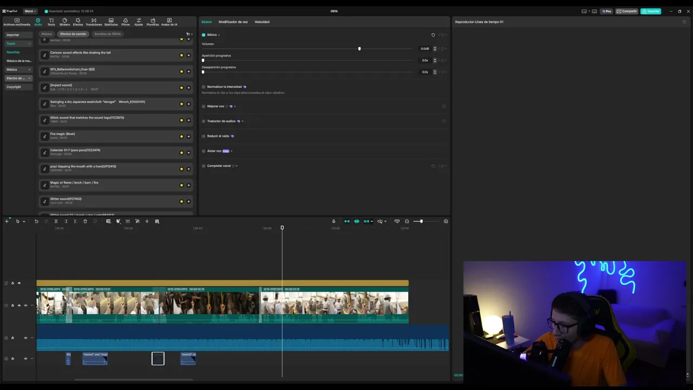Click the timeline playhead marker
Screen dimensions: 693x390
[x=282, y=227]
